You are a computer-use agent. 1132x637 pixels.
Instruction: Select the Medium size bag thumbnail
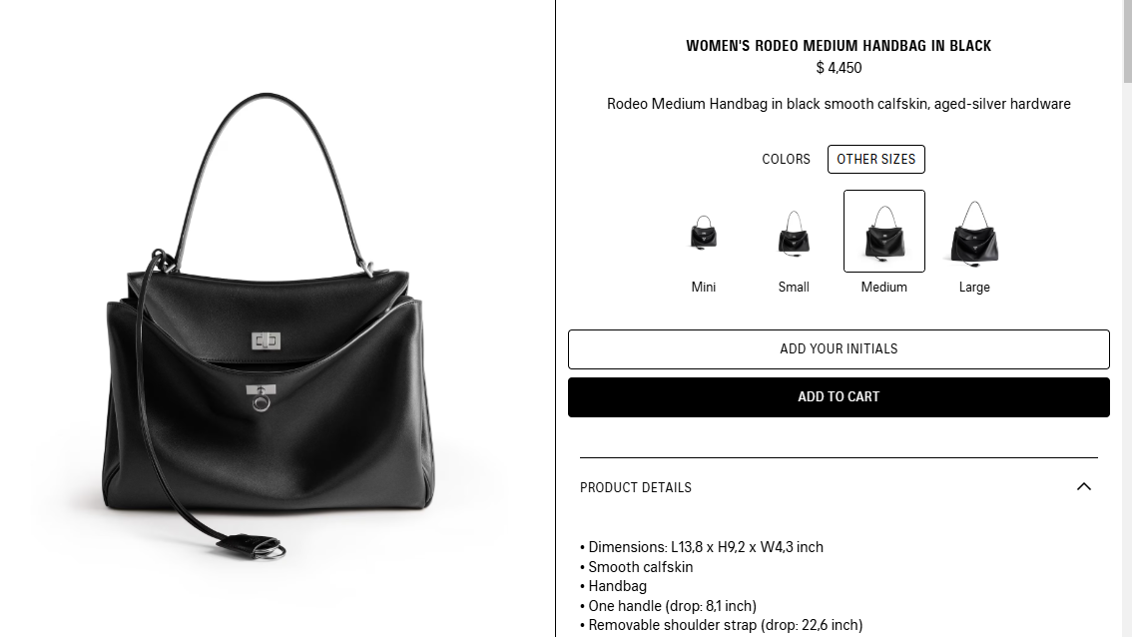coord(883,231)
